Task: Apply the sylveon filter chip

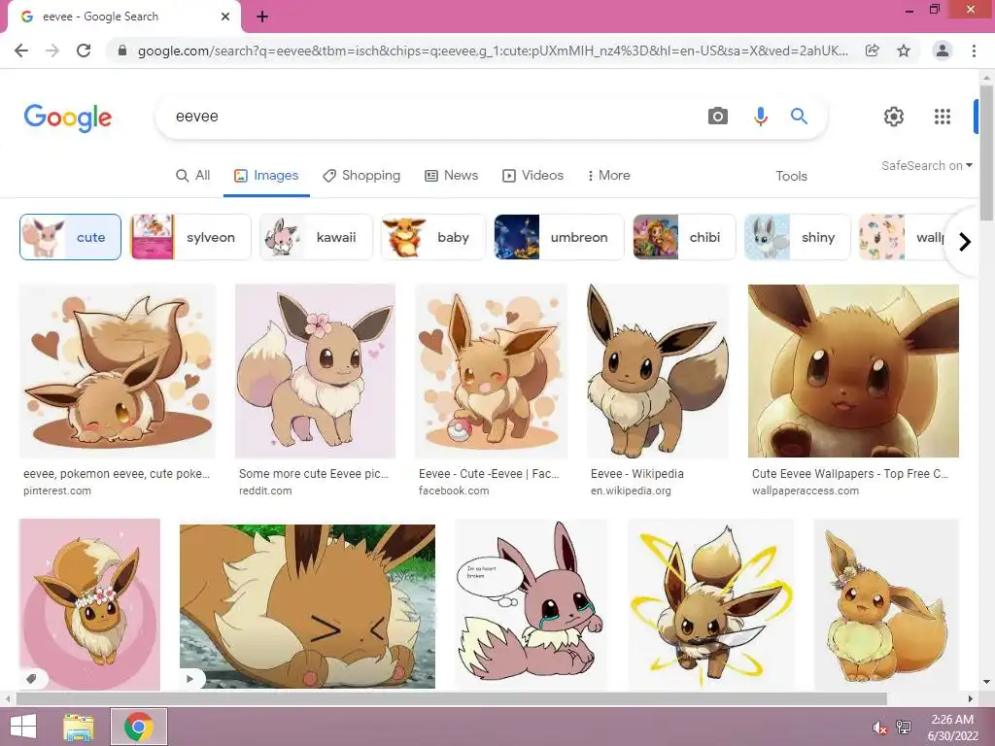Action: tap(190, 237)
